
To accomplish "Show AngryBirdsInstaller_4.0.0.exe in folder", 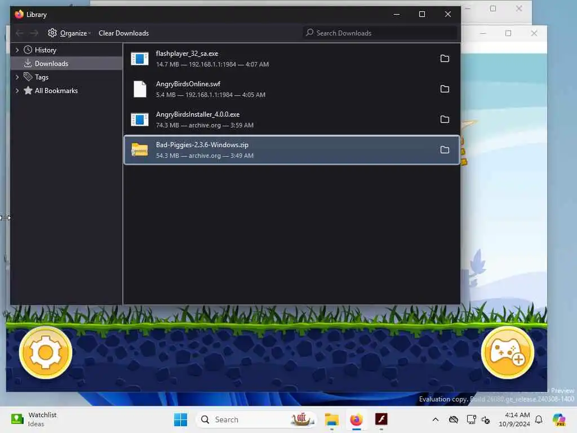I will click(x=445, y=120).
